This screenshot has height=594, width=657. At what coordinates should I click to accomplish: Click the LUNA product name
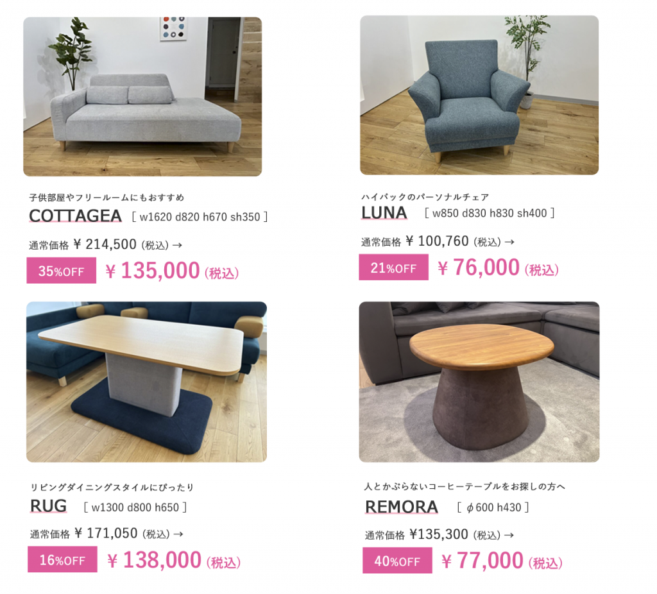click(384, 213)
